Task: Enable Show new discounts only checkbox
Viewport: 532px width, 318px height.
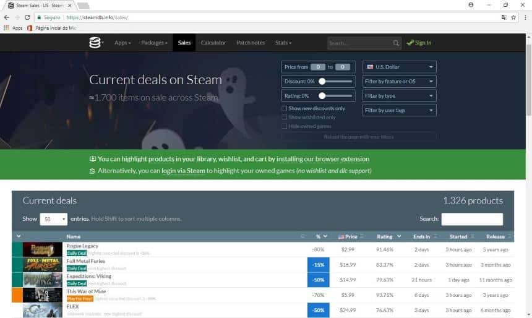Action: tap(285, 108)
